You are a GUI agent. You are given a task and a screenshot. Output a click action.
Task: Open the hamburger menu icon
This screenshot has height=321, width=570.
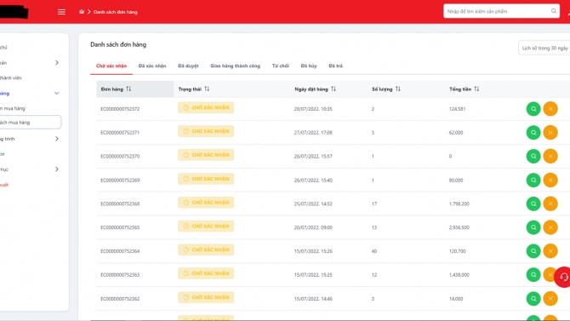[x=61, y=12]
